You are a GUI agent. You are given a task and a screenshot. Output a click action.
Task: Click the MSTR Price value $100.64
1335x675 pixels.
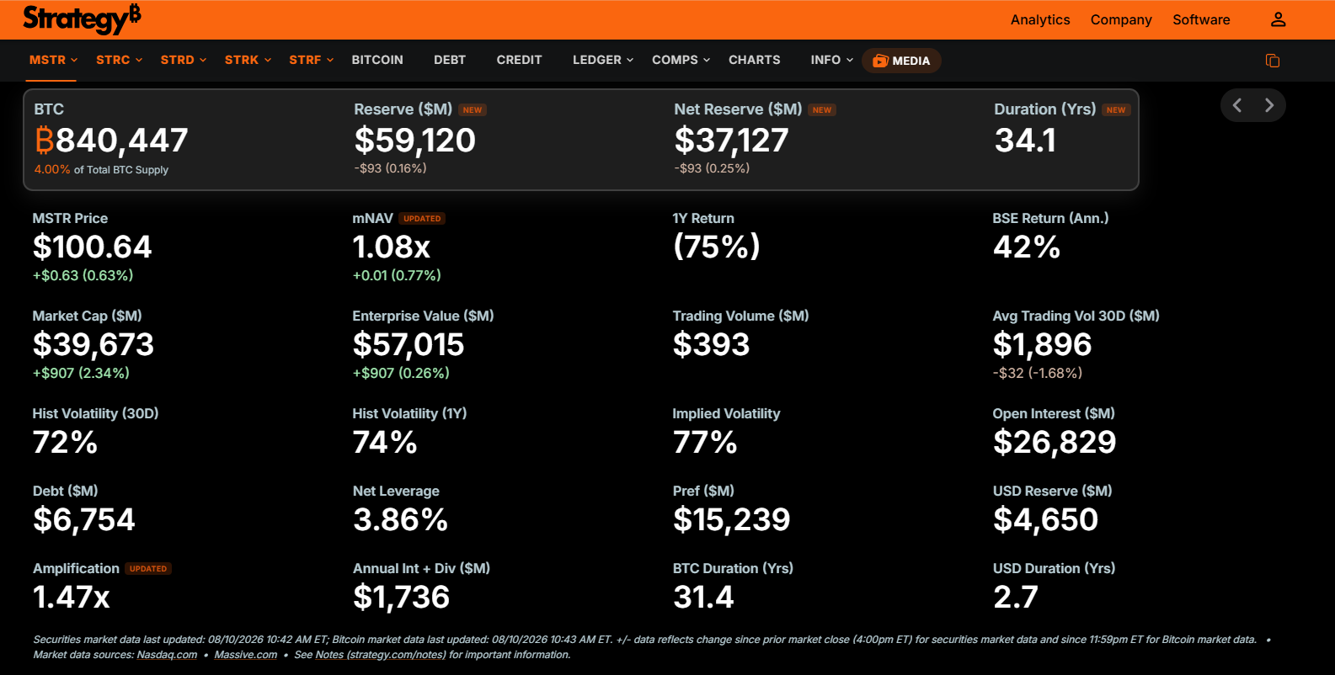[x=92, y=247]
